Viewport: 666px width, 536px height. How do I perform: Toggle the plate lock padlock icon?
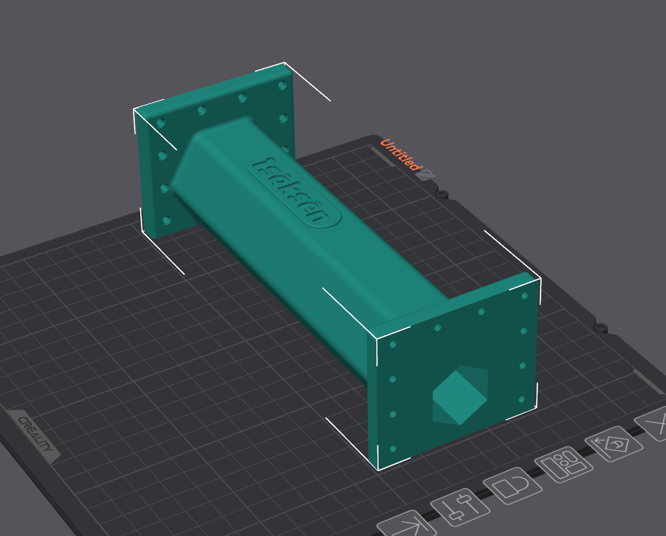tap(513, 485)
